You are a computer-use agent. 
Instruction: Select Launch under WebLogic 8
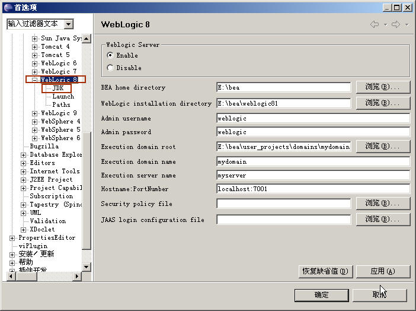click(63, 96)
